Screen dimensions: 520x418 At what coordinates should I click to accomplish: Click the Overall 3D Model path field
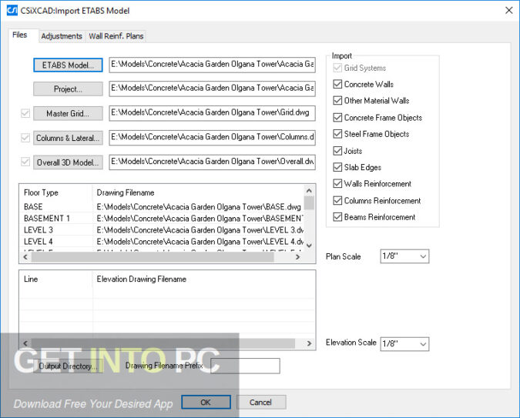tap(213, 162)
